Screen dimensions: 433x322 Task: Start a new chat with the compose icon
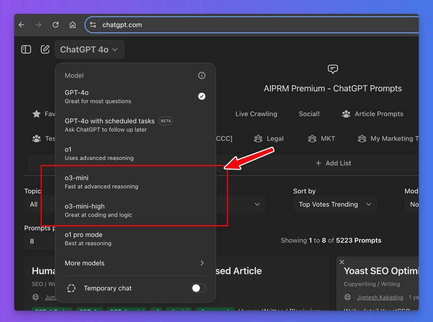[x=45, y=50]
